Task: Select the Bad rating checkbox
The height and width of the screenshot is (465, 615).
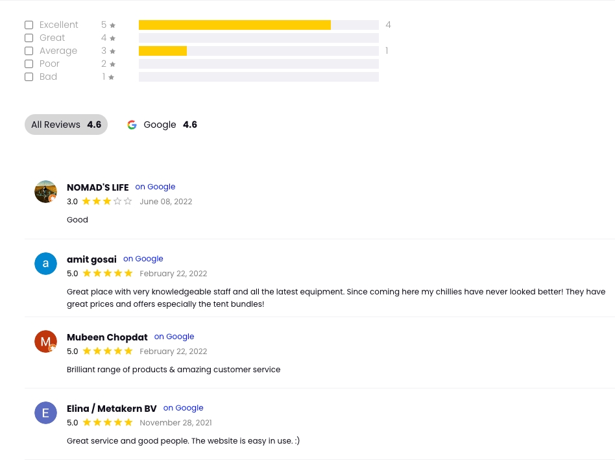Action: tap(29, 77)
